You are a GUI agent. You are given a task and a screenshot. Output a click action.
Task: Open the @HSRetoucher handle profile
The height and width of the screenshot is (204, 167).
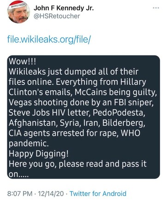(57, 16)
